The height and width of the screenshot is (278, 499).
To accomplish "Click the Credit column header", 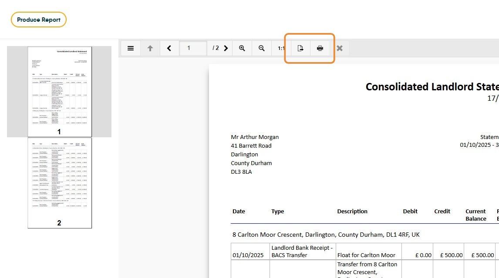I will click(442, 212).
